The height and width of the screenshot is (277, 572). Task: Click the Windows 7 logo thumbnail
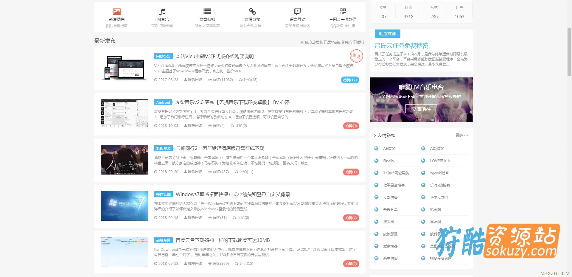click(x=125, y=206)
